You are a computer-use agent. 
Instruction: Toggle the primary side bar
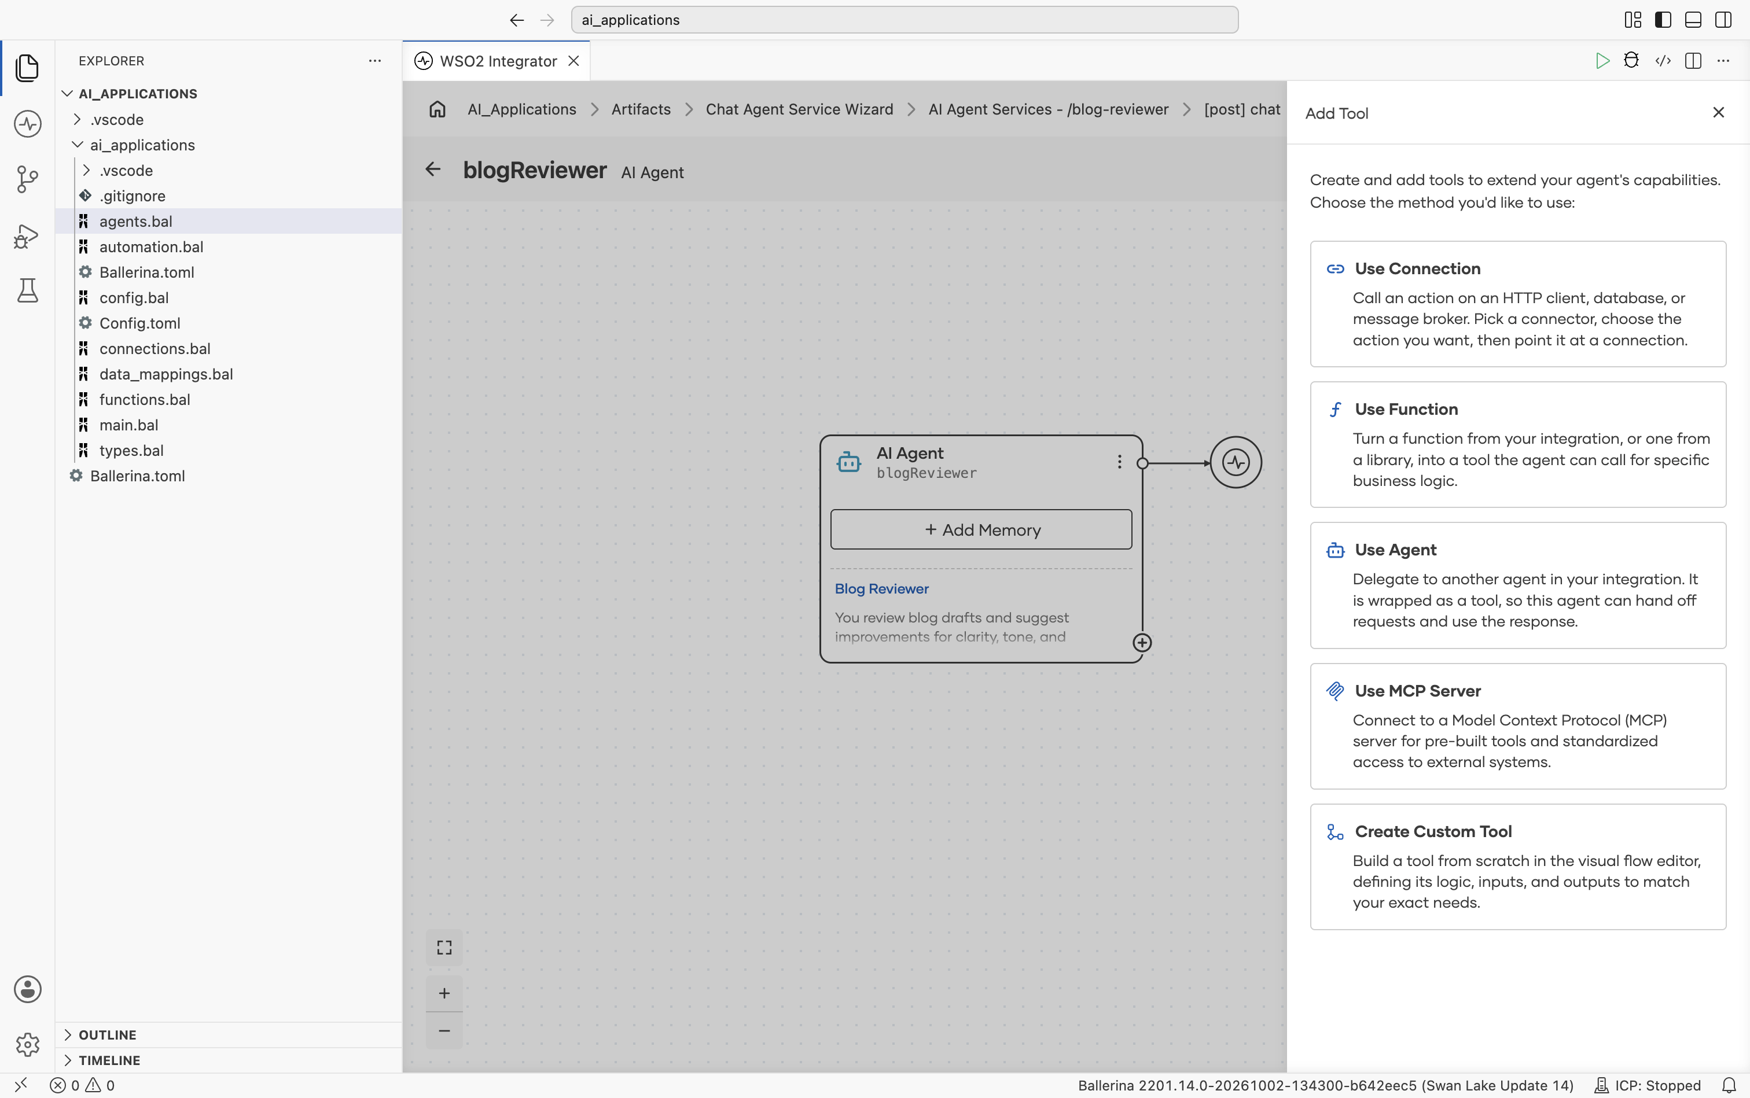pos(1663,20)
